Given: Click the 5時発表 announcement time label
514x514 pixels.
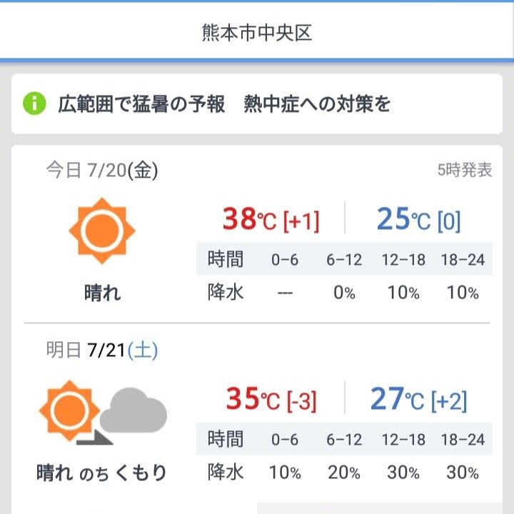Looking at the screenshot, I should pos(465,170).
